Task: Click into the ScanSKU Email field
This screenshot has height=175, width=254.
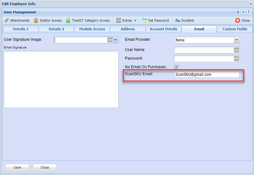Action: (x=206, y=74)
